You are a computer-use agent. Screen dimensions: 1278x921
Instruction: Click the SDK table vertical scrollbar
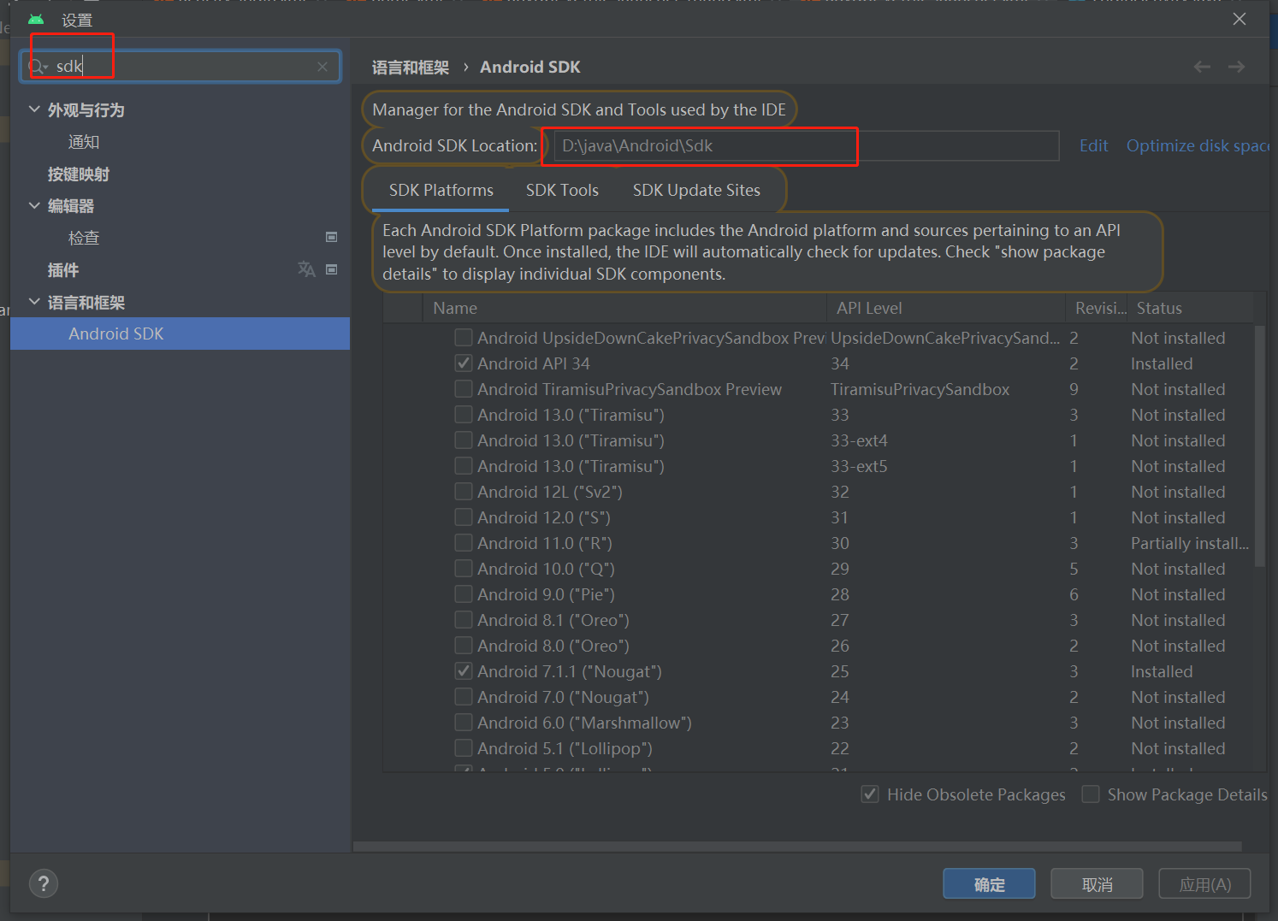[1259, 445]
